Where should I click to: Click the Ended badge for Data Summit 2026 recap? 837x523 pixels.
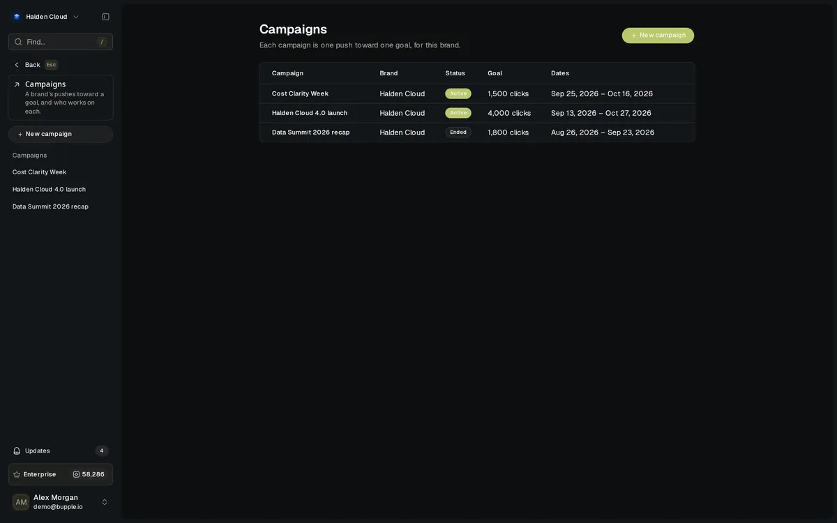pos(458,132)
